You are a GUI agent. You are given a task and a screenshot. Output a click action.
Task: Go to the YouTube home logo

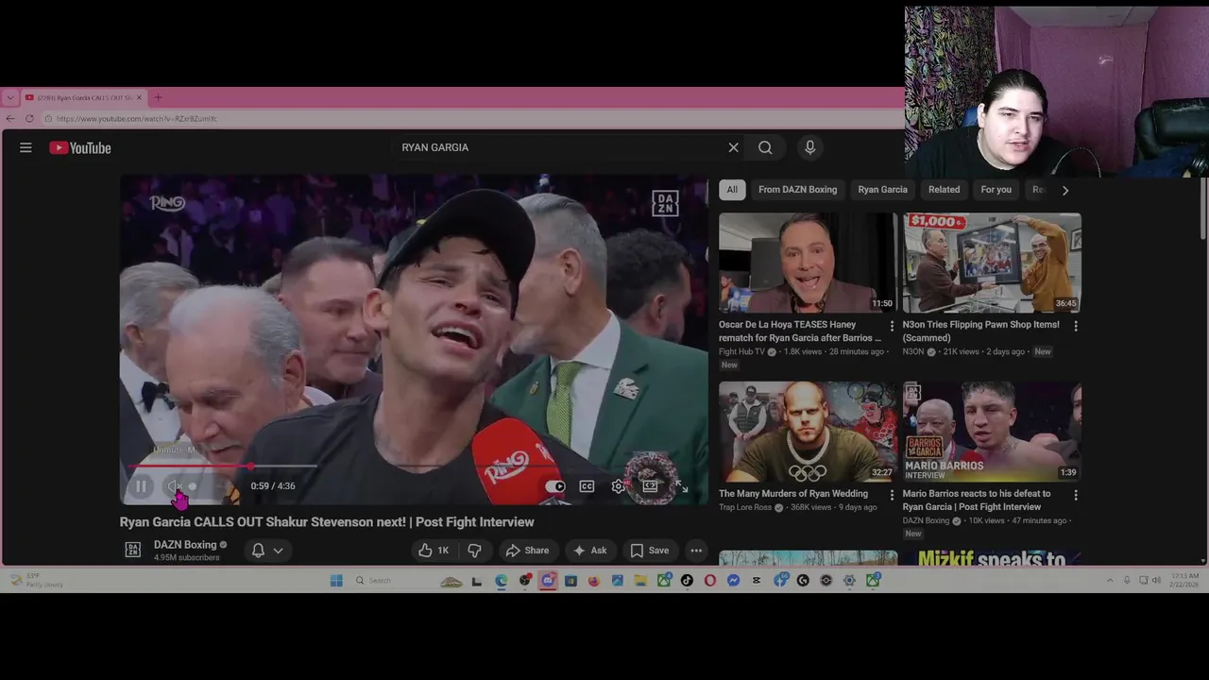pyautogui.click(x=80, y=147)
